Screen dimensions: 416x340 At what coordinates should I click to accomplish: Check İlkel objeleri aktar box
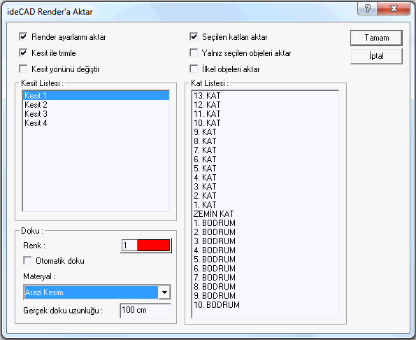point(194,69)
